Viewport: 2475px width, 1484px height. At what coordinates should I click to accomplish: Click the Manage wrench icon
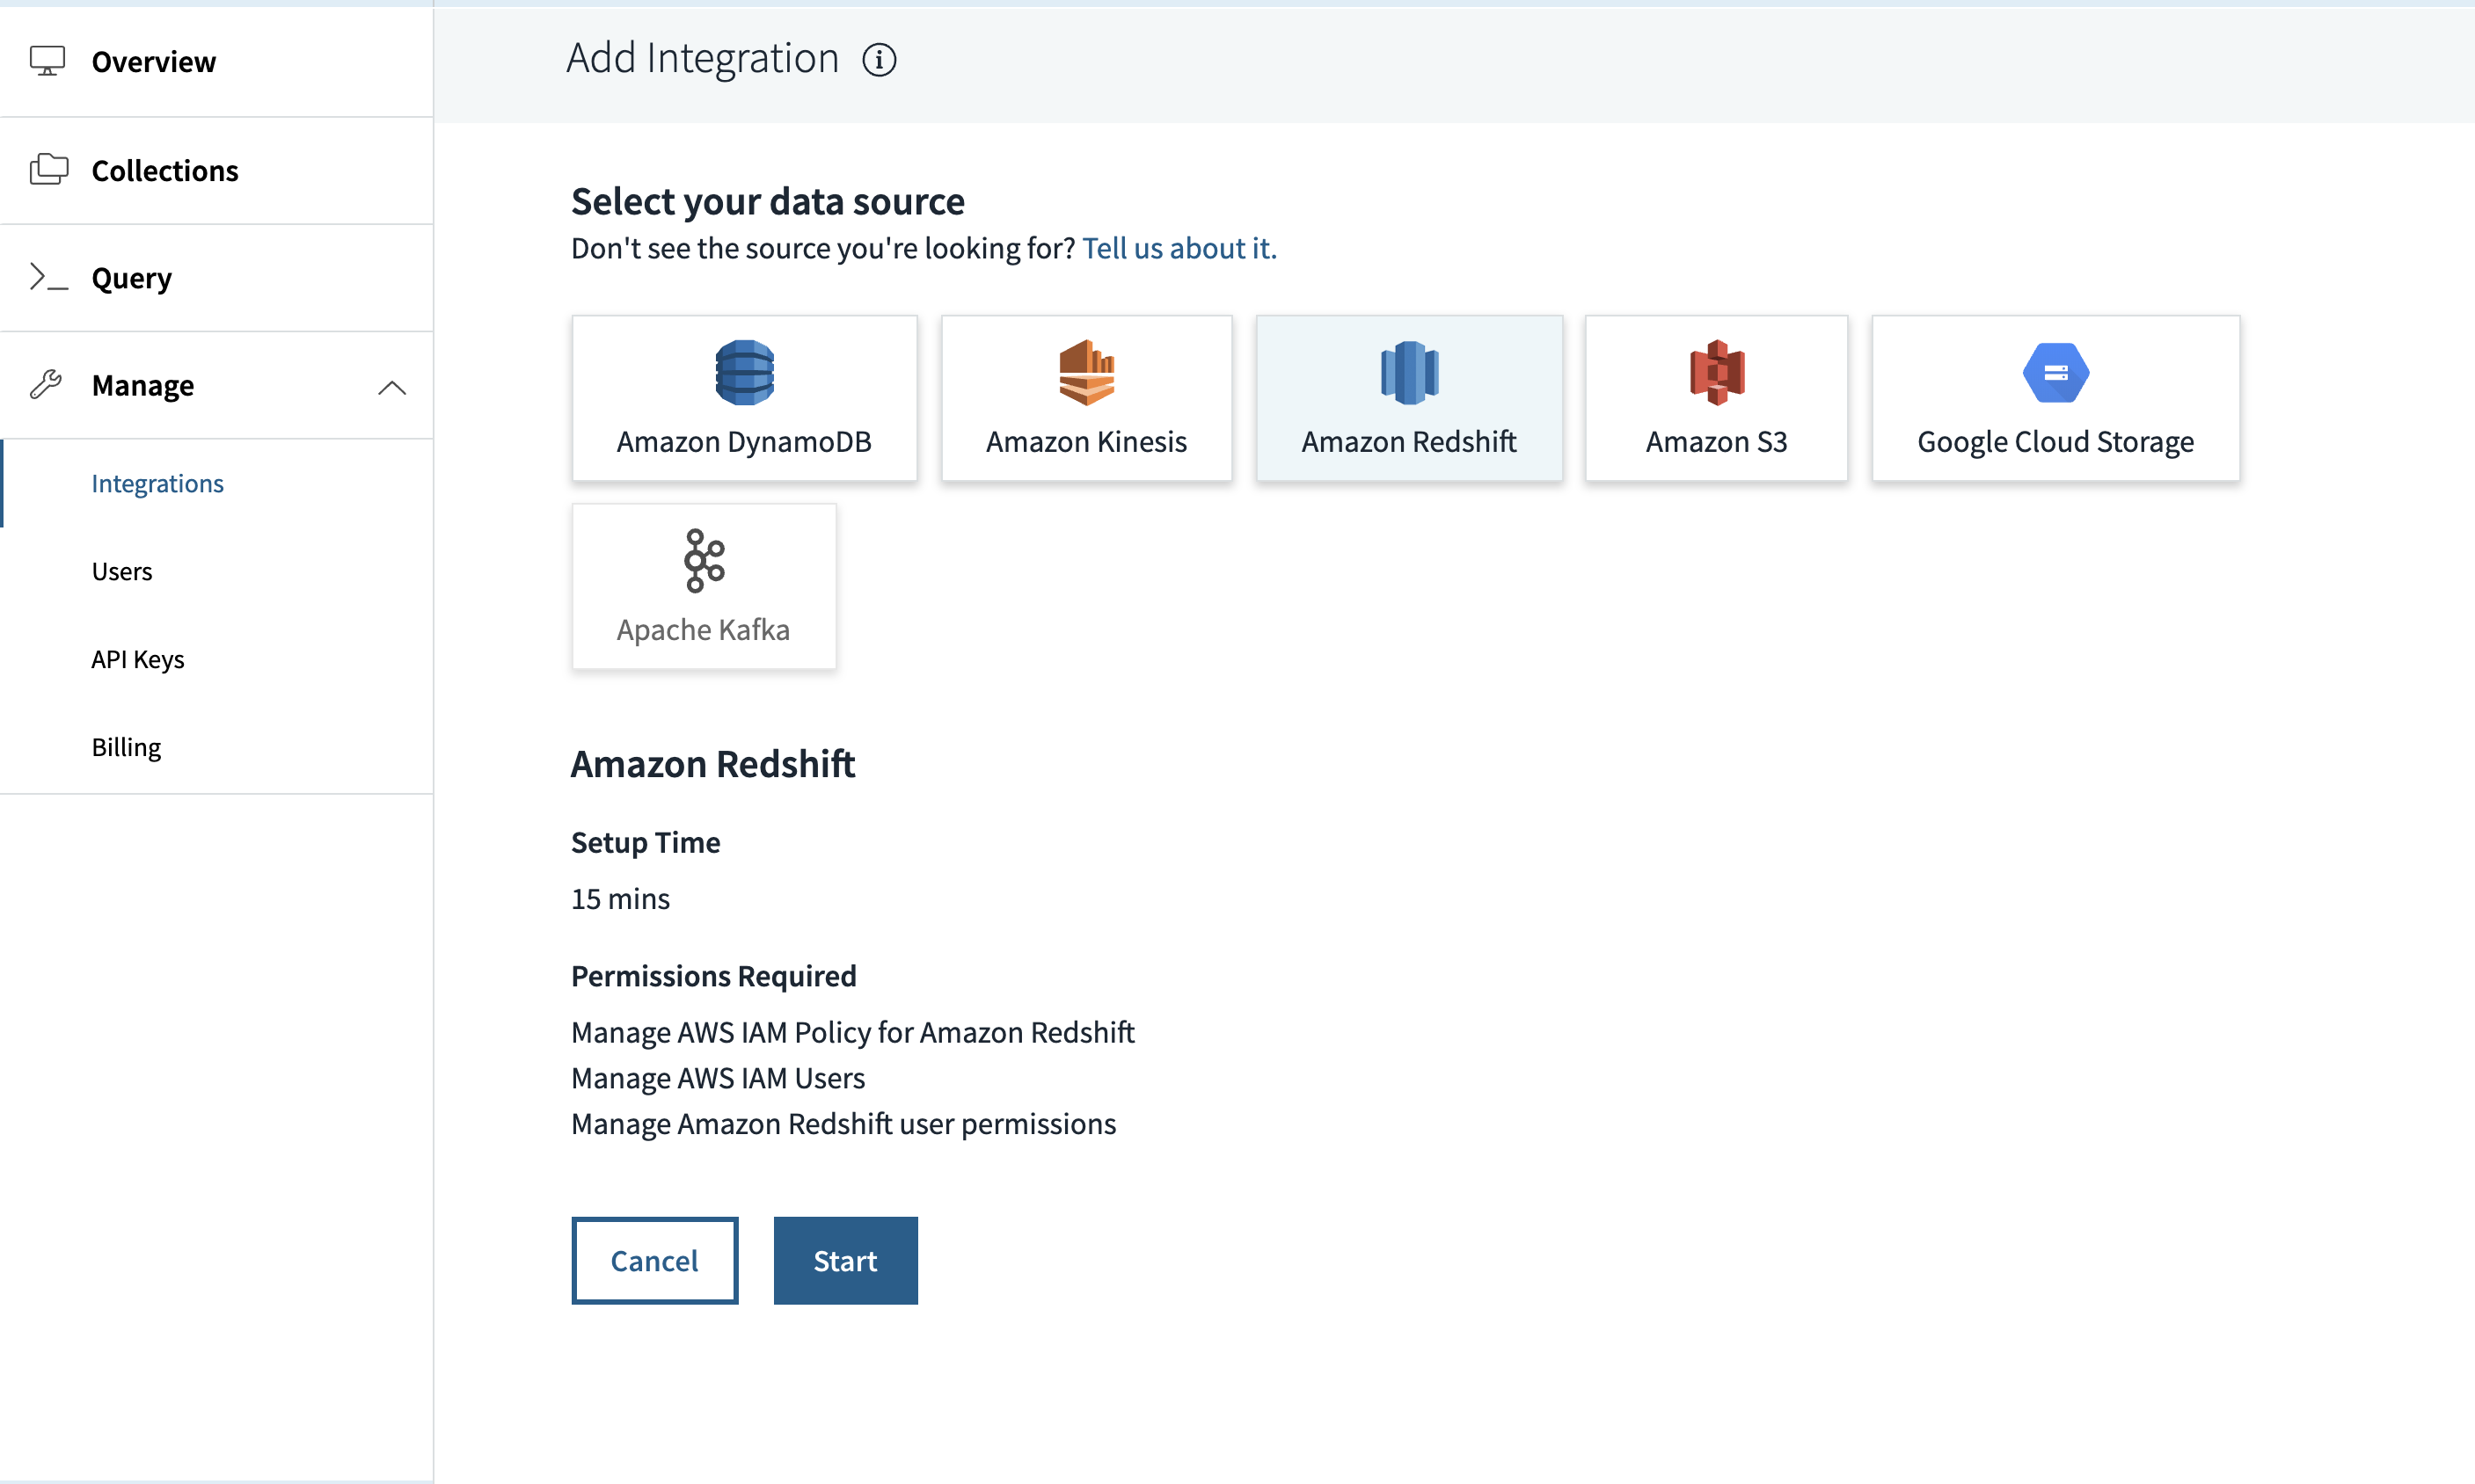tap(46, 384)
